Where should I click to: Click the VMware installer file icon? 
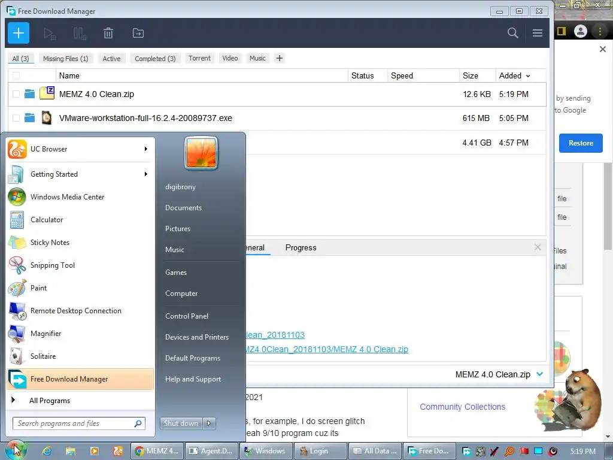click(47, 118)
